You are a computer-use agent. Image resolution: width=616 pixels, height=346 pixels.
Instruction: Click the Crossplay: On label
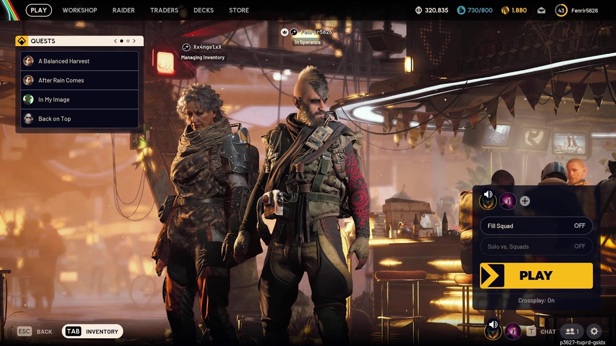[x=536, y=300]
